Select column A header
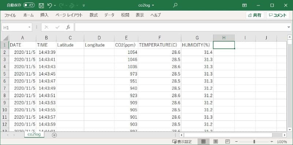 click(23, 38)
